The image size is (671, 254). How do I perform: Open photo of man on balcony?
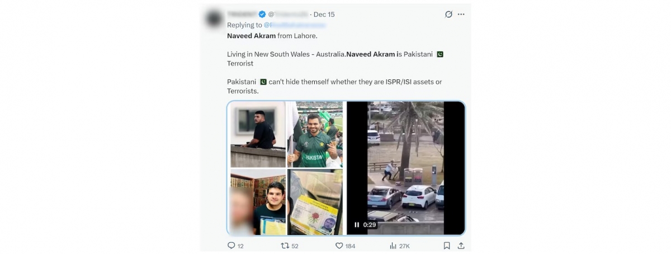258,134
